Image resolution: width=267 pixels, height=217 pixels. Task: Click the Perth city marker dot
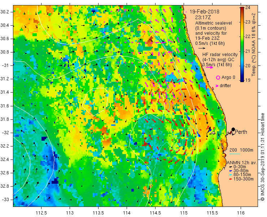click(x=233, y=129)
